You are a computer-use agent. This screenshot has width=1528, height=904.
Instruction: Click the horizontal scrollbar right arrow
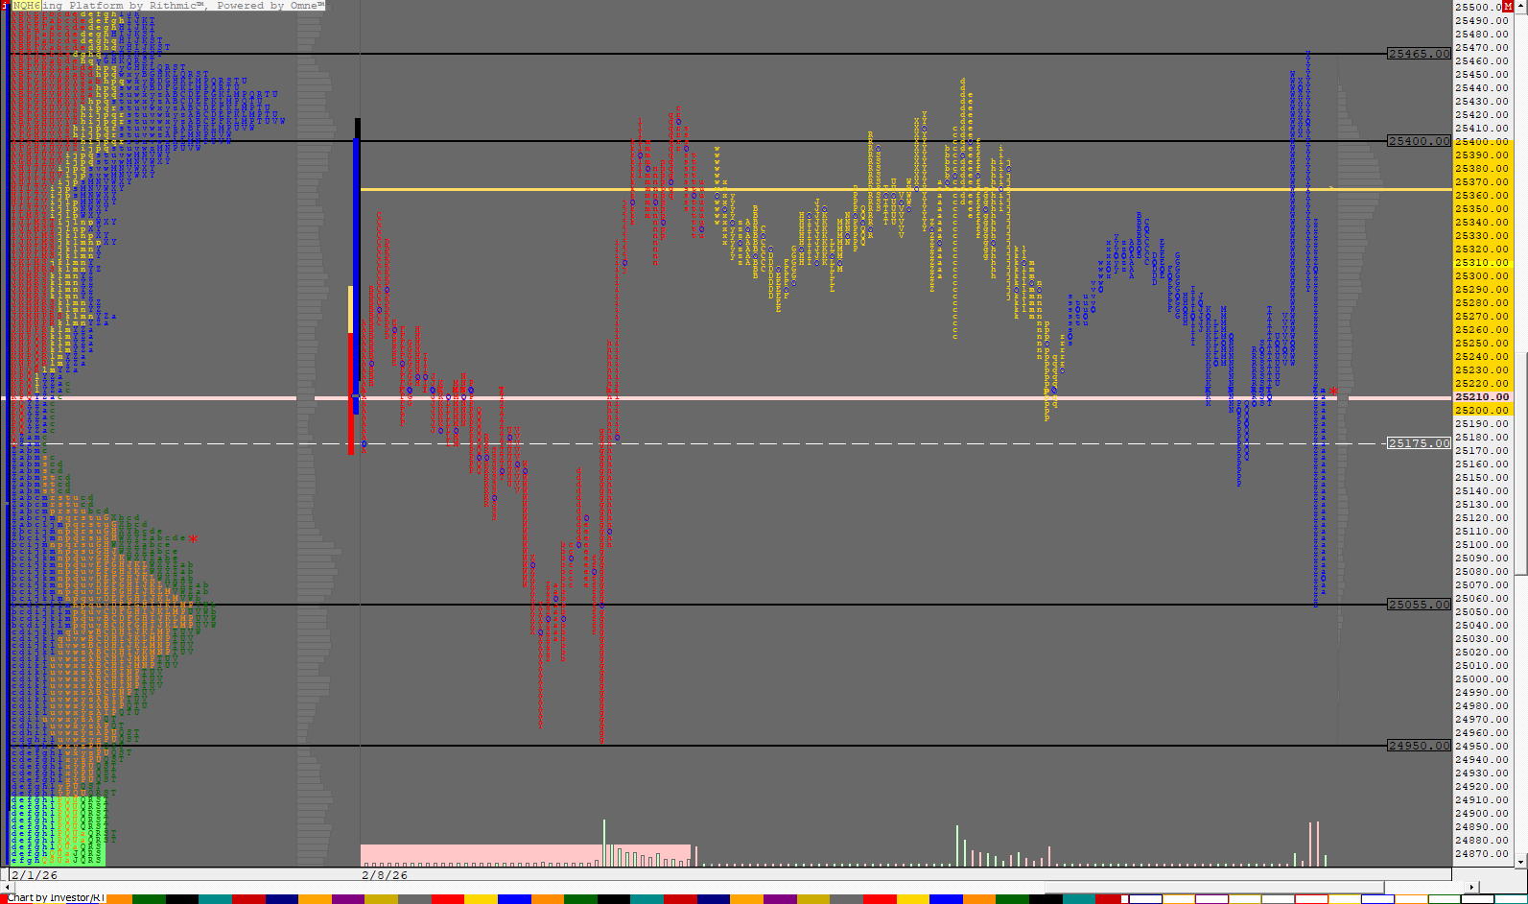tap(1472, 887)
